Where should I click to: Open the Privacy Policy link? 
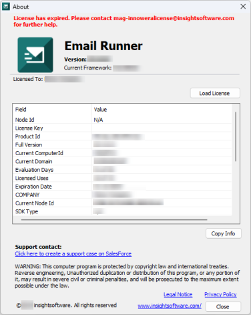(220, 294)
